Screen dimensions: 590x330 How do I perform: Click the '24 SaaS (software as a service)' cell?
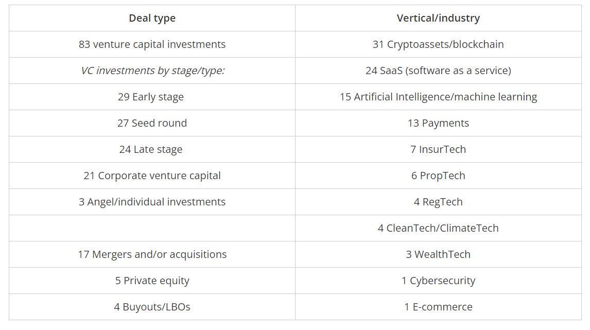pos(438,71)
